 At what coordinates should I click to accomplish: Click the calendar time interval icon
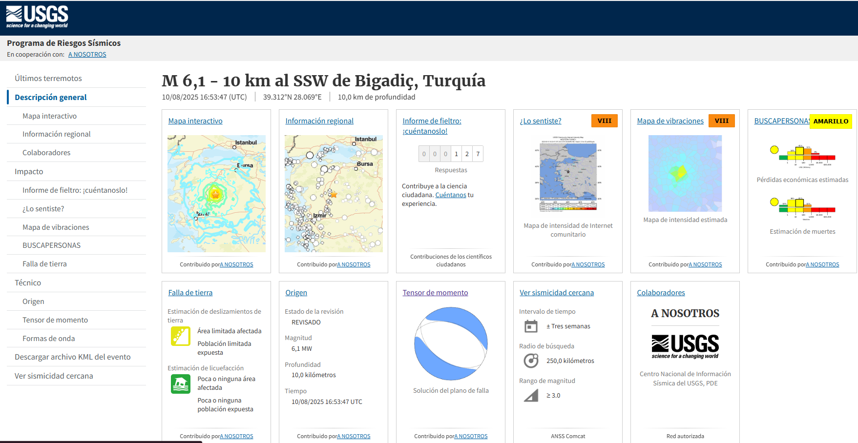click(531, 326)
